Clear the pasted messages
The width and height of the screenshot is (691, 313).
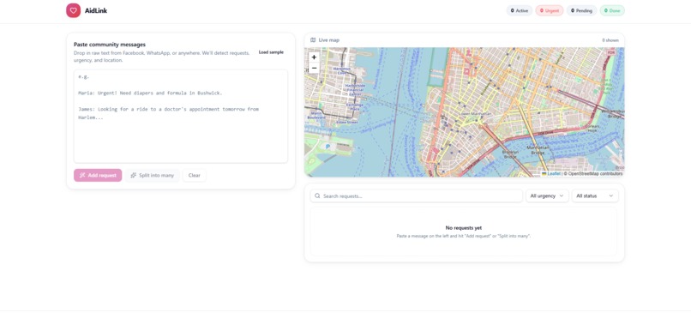coord(195,175)
